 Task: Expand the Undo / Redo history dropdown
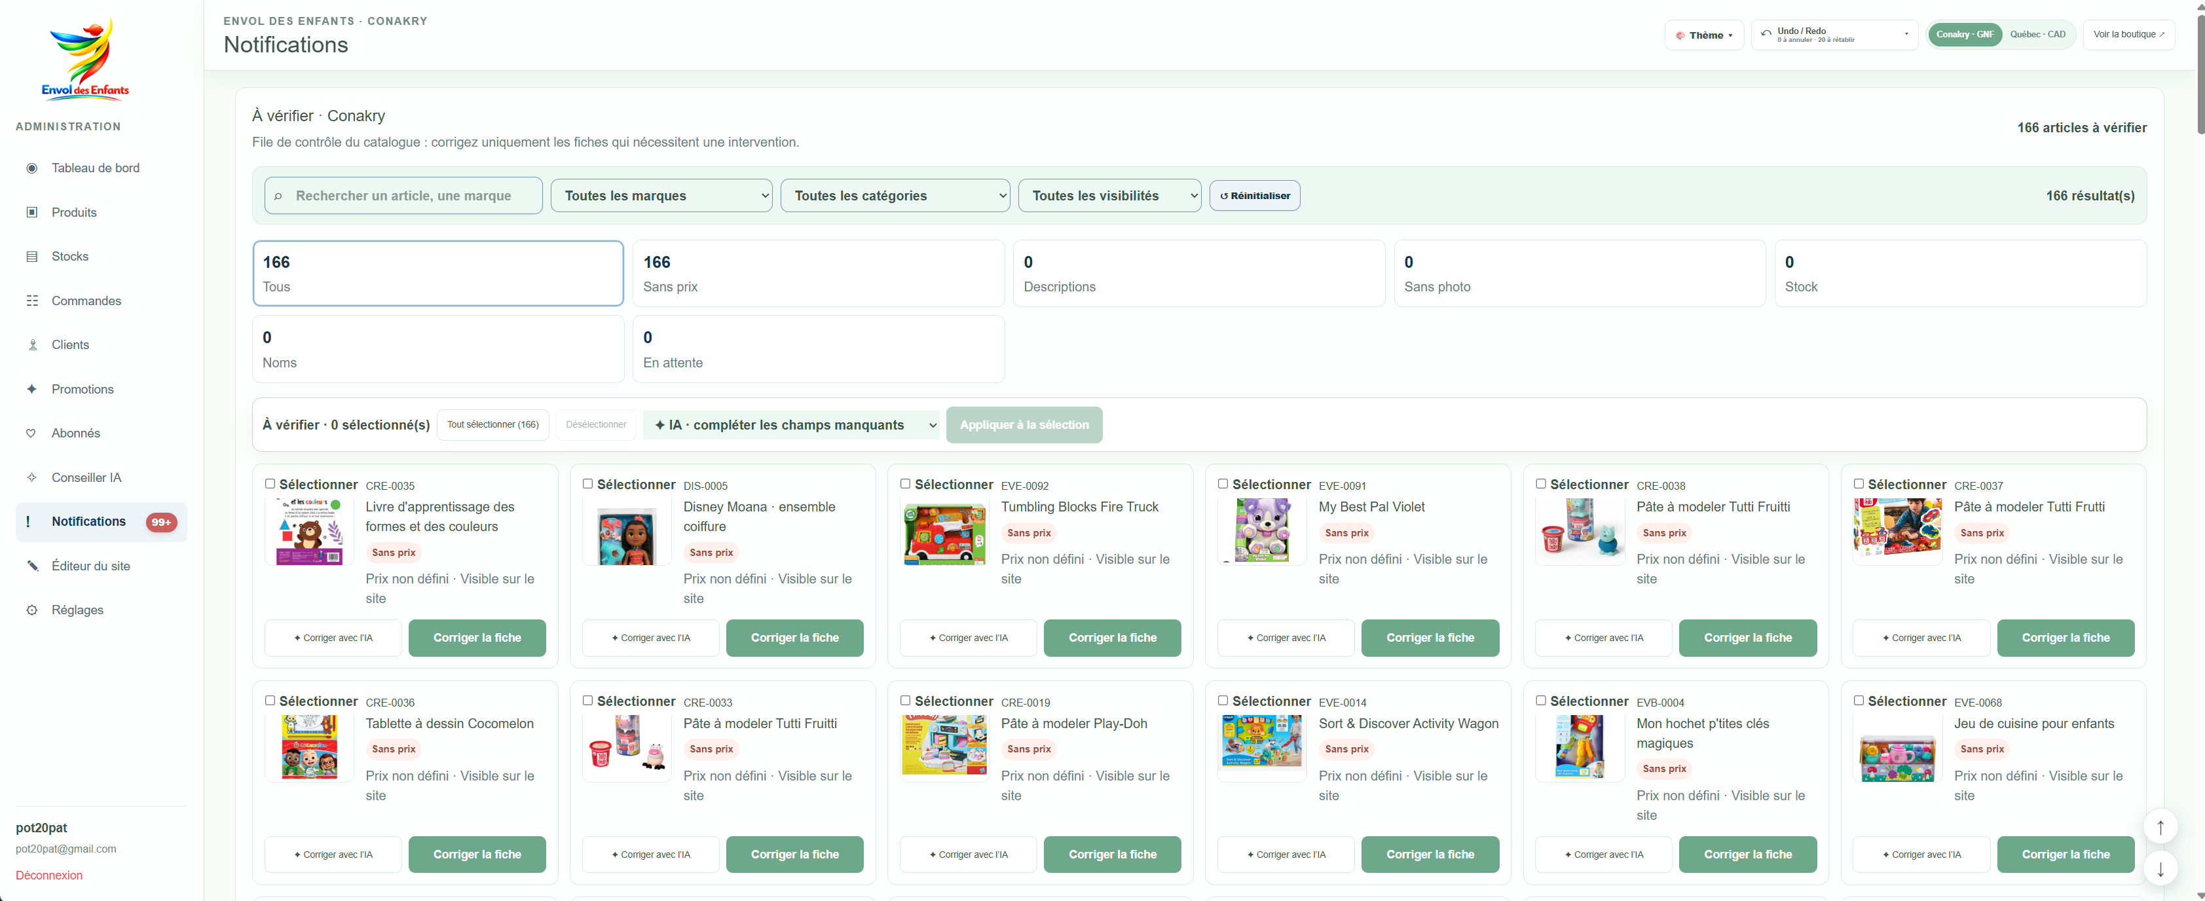point(1834,35)
